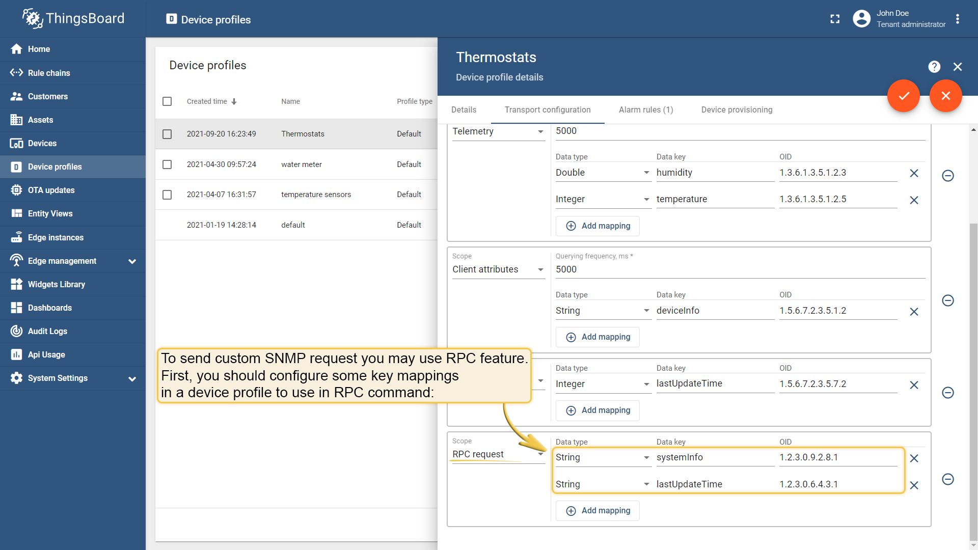The height and width of the screenshot is (550, 978).
Task: Toggle the select-all profiles checkbox
Action: tap(167, 101)
